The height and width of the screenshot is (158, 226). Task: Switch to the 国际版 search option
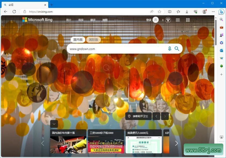(93, 40)
